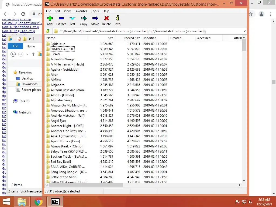Open Explorer's recent locations dropdown arrow
The height and width of the screenshot is (207, 276).
point(27,54)
